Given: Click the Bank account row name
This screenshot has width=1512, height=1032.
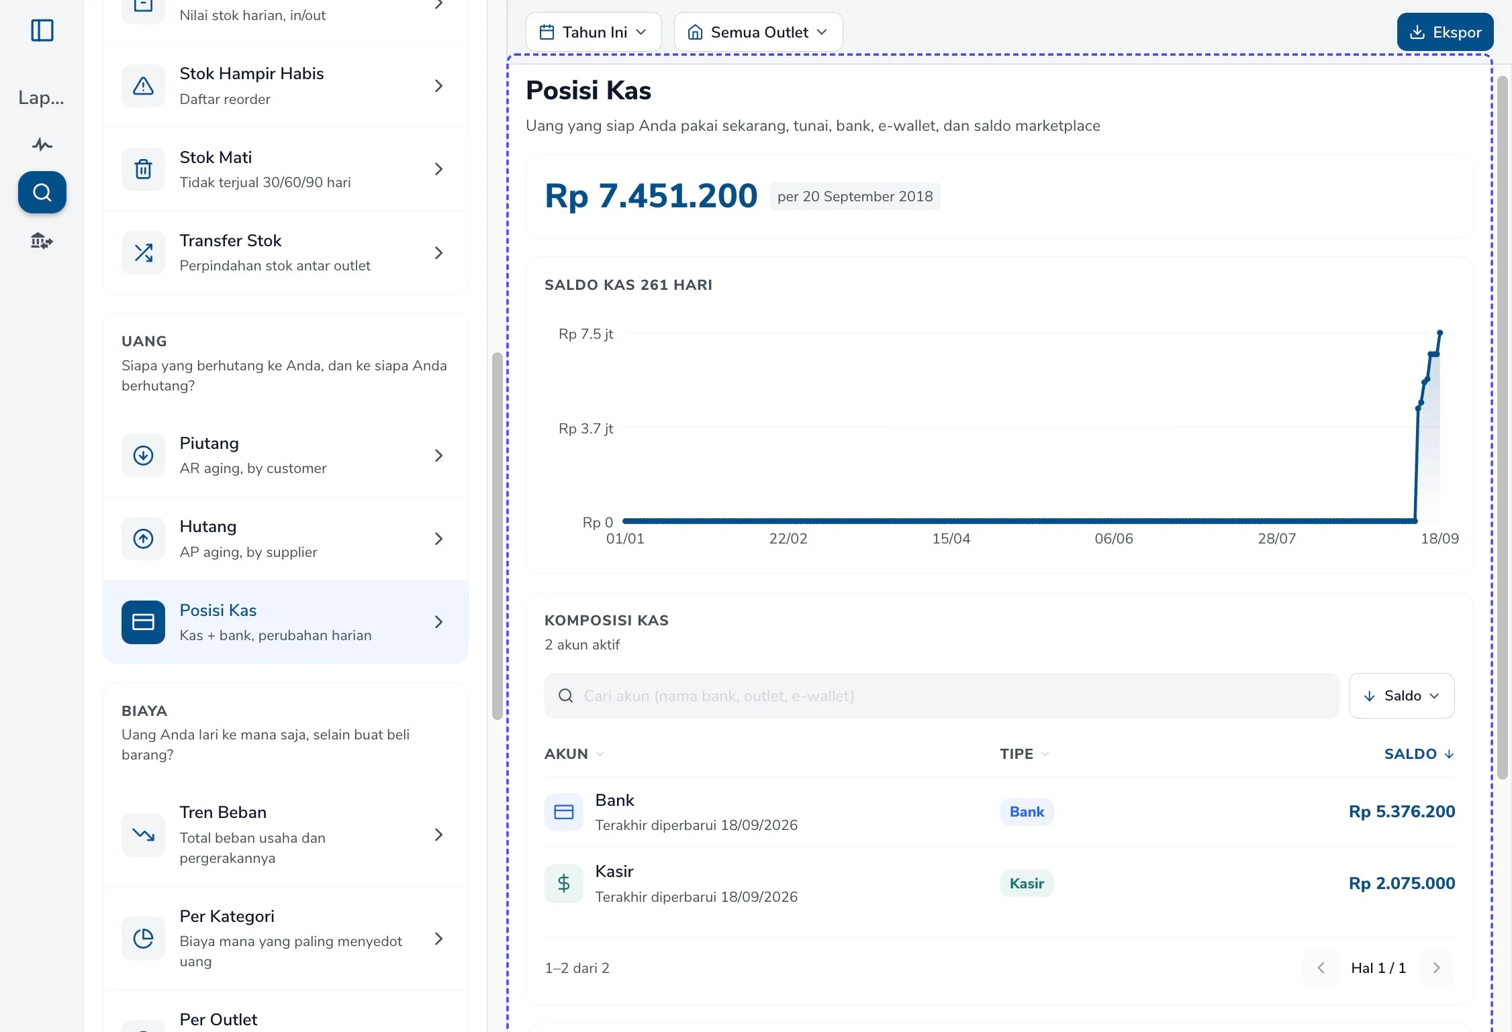Looking at the screenshot, I should [x=614, y=801].
